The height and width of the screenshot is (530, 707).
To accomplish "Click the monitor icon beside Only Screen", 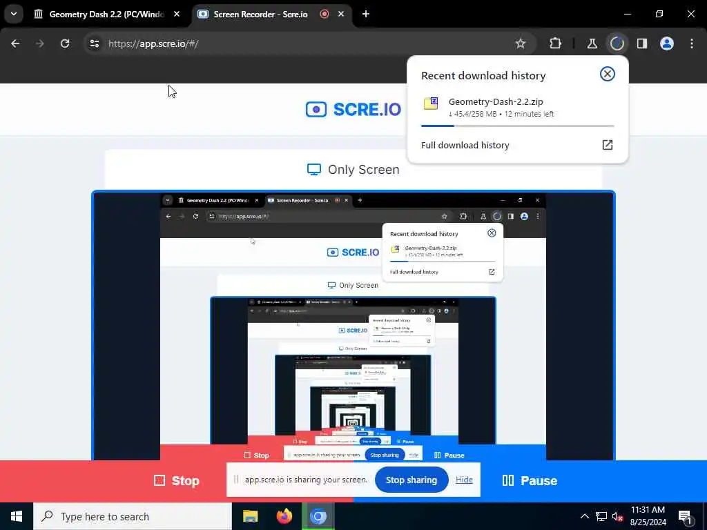I will click(314, 170).
